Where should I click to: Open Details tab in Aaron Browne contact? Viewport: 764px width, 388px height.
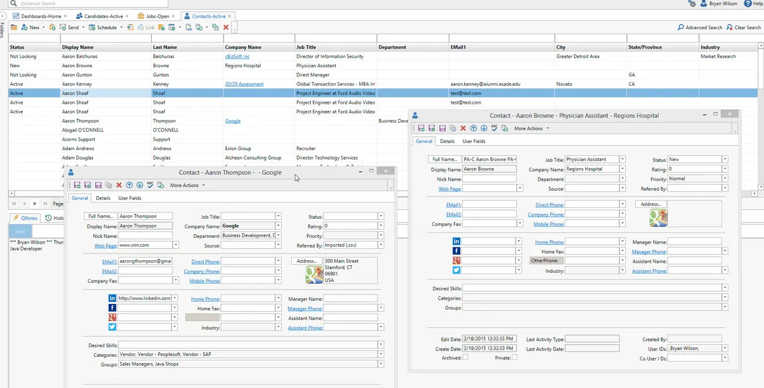(x=447, y=141)
